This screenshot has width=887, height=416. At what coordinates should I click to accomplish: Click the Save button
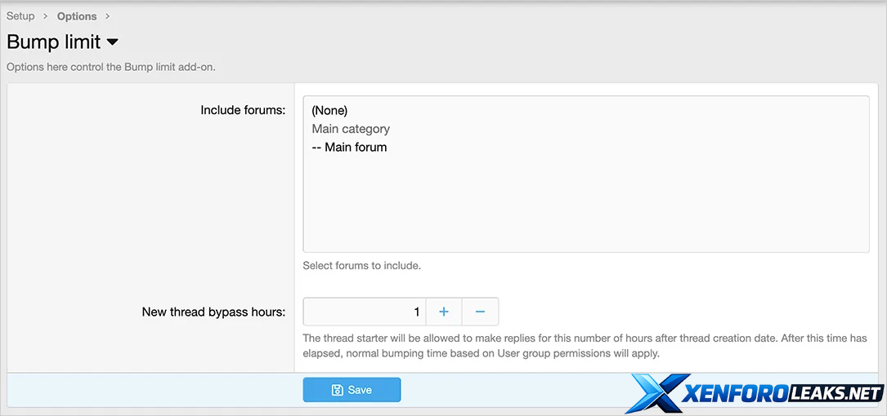pyautogui.click(x=352, y=390)
